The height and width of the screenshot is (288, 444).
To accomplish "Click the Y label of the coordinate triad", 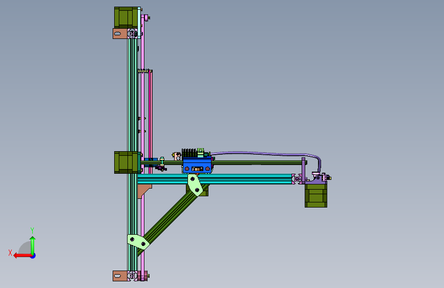I will coord(32,231).
